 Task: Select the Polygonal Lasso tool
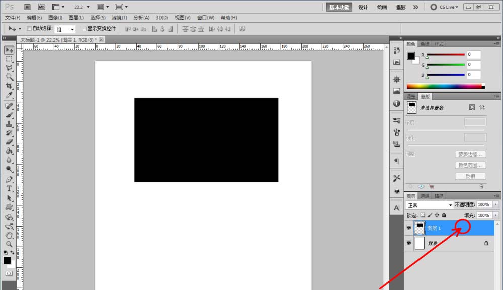coord(9,68)
